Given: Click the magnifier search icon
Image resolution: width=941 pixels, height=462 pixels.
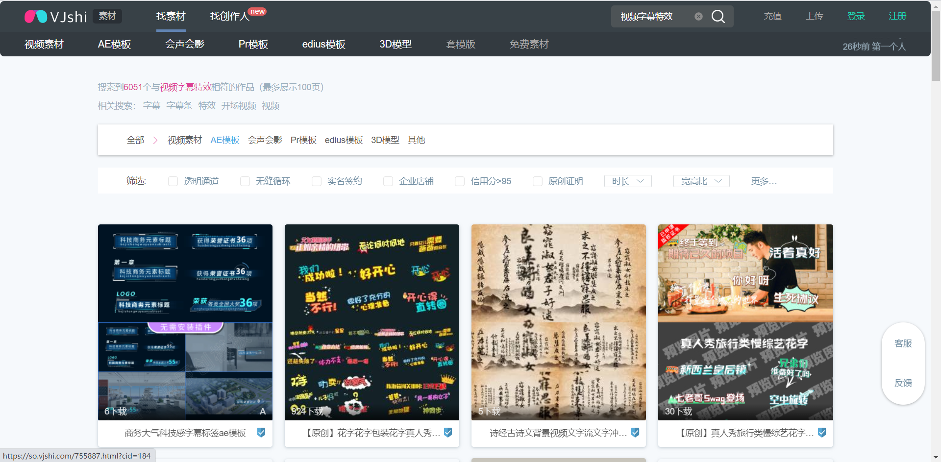Looking at the screenshot, I should click(x=718, y=17).
